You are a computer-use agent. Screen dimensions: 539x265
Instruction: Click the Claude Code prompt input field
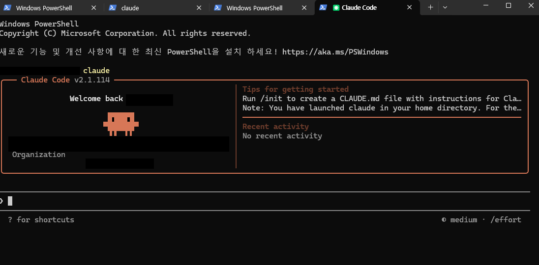[x=265, y=201]
